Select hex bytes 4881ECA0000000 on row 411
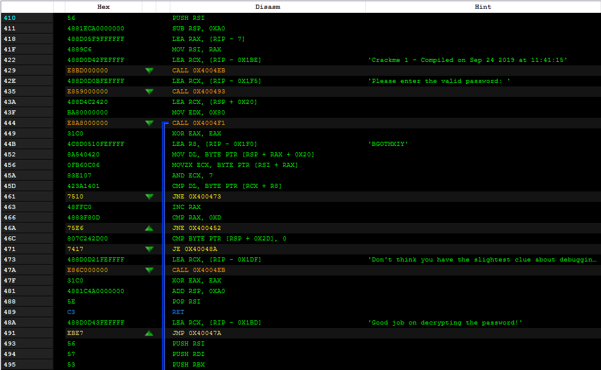This screenshot has height=370, width=601. pyautogui.click(x=96, y=29)
